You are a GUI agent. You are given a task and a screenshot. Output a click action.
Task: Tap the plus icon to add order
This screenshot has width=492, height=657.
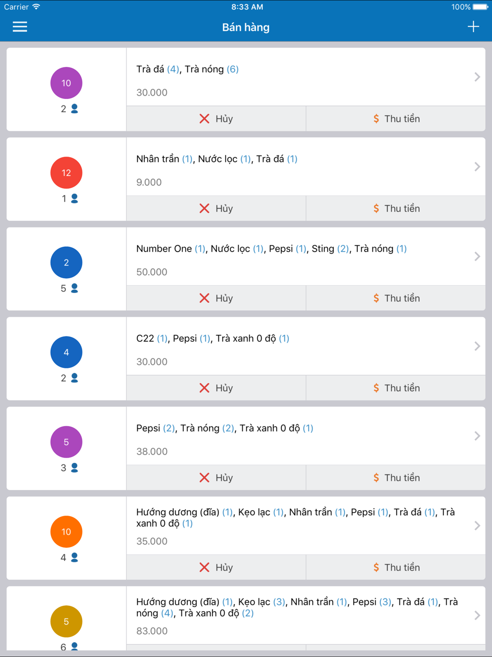[473, 27]
